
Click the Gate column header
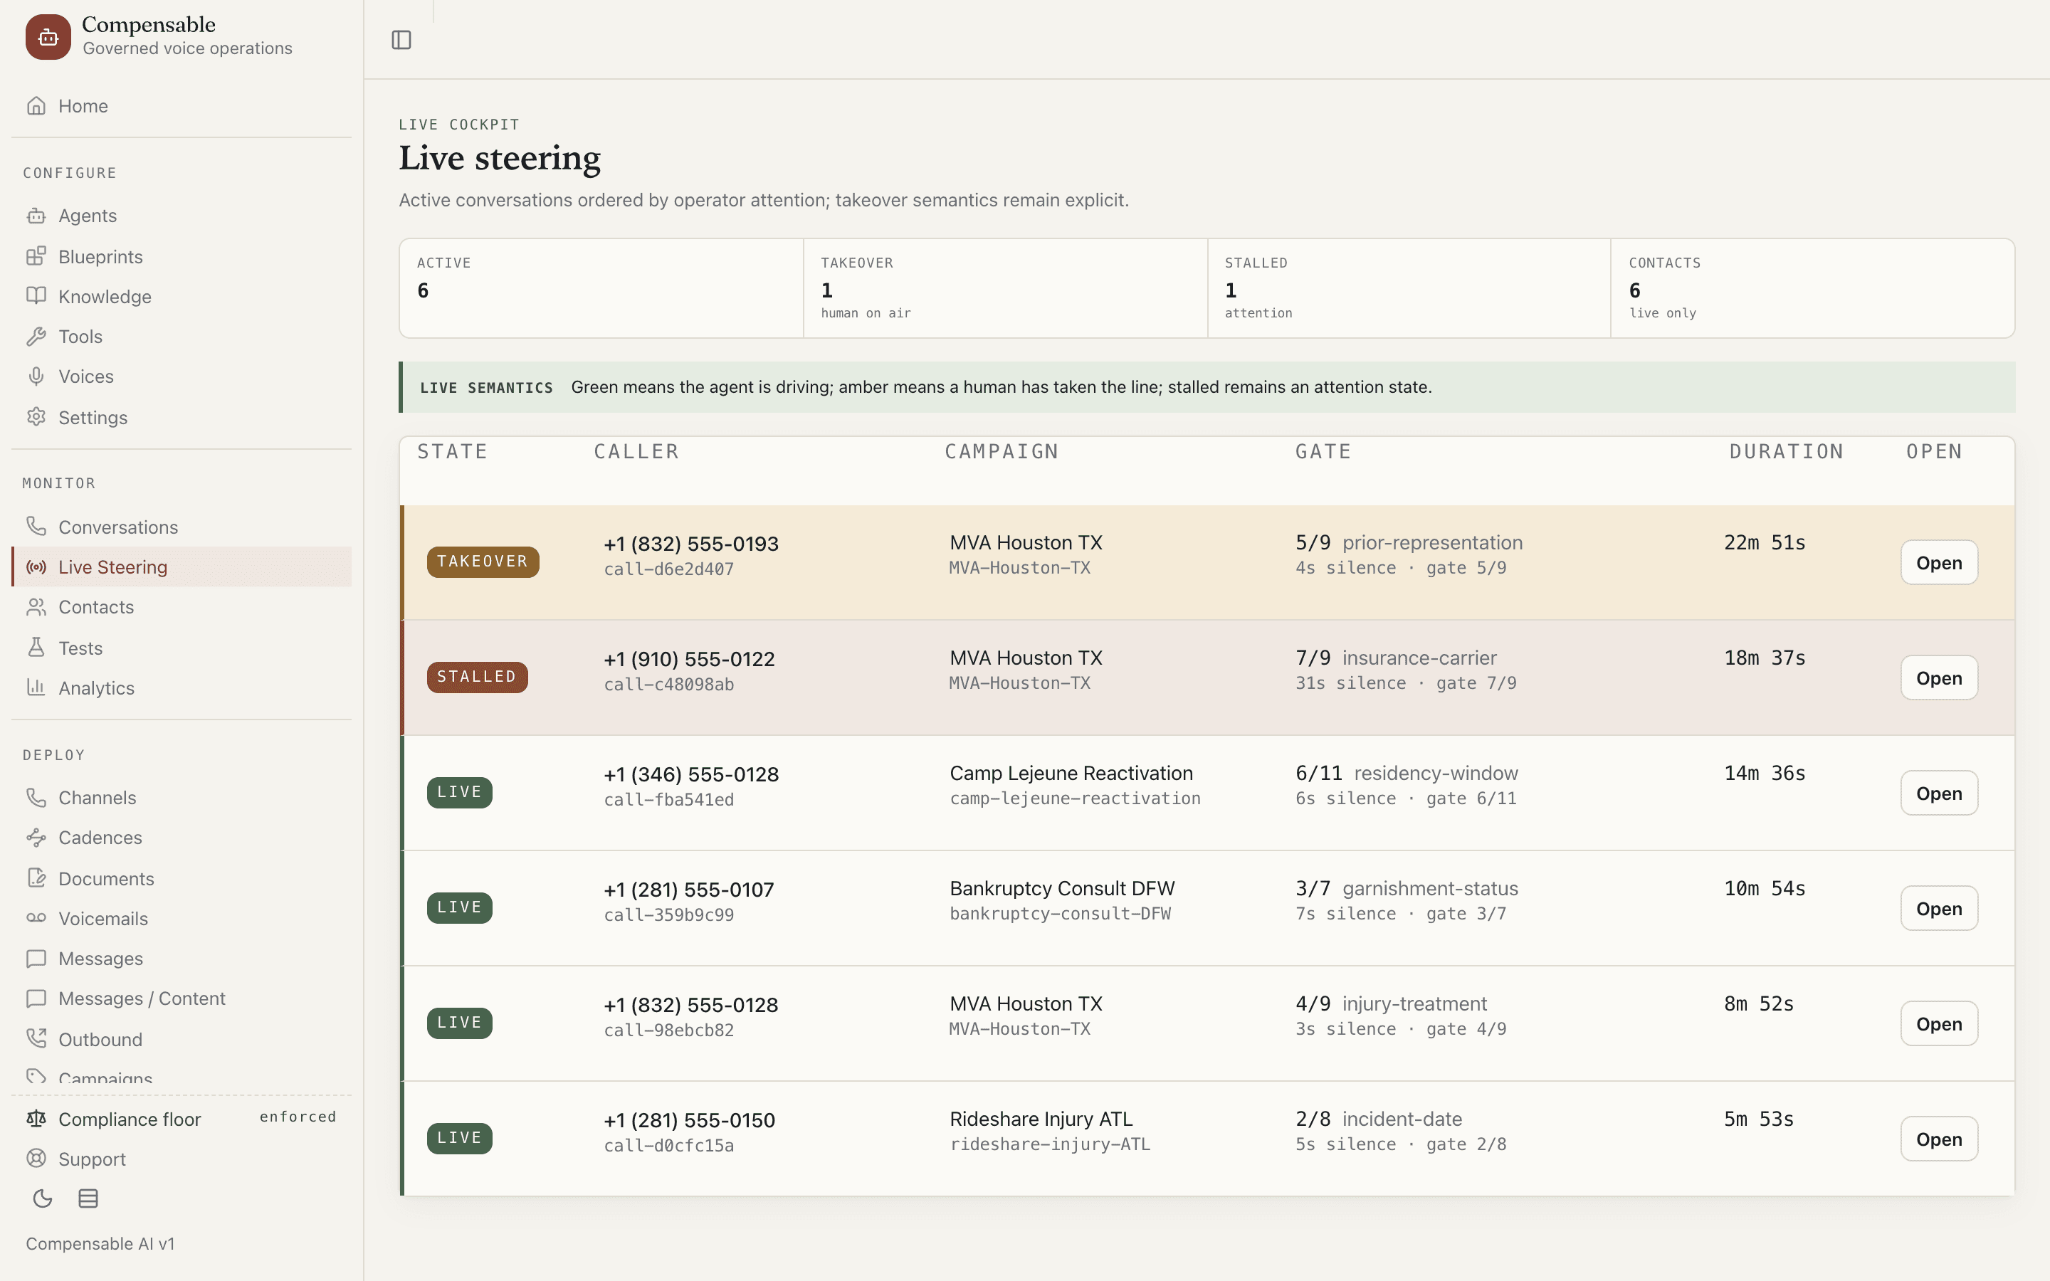[1323, 452]
